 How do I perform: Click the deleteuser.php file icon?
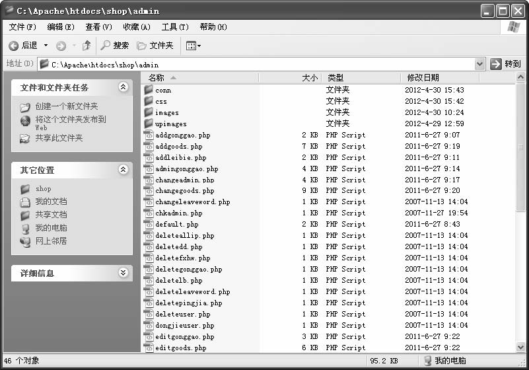tap(149, 314)
